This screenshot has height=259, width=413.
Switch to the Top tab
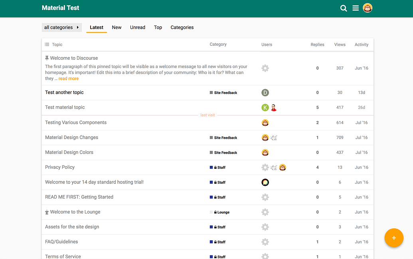coord(158,27)
